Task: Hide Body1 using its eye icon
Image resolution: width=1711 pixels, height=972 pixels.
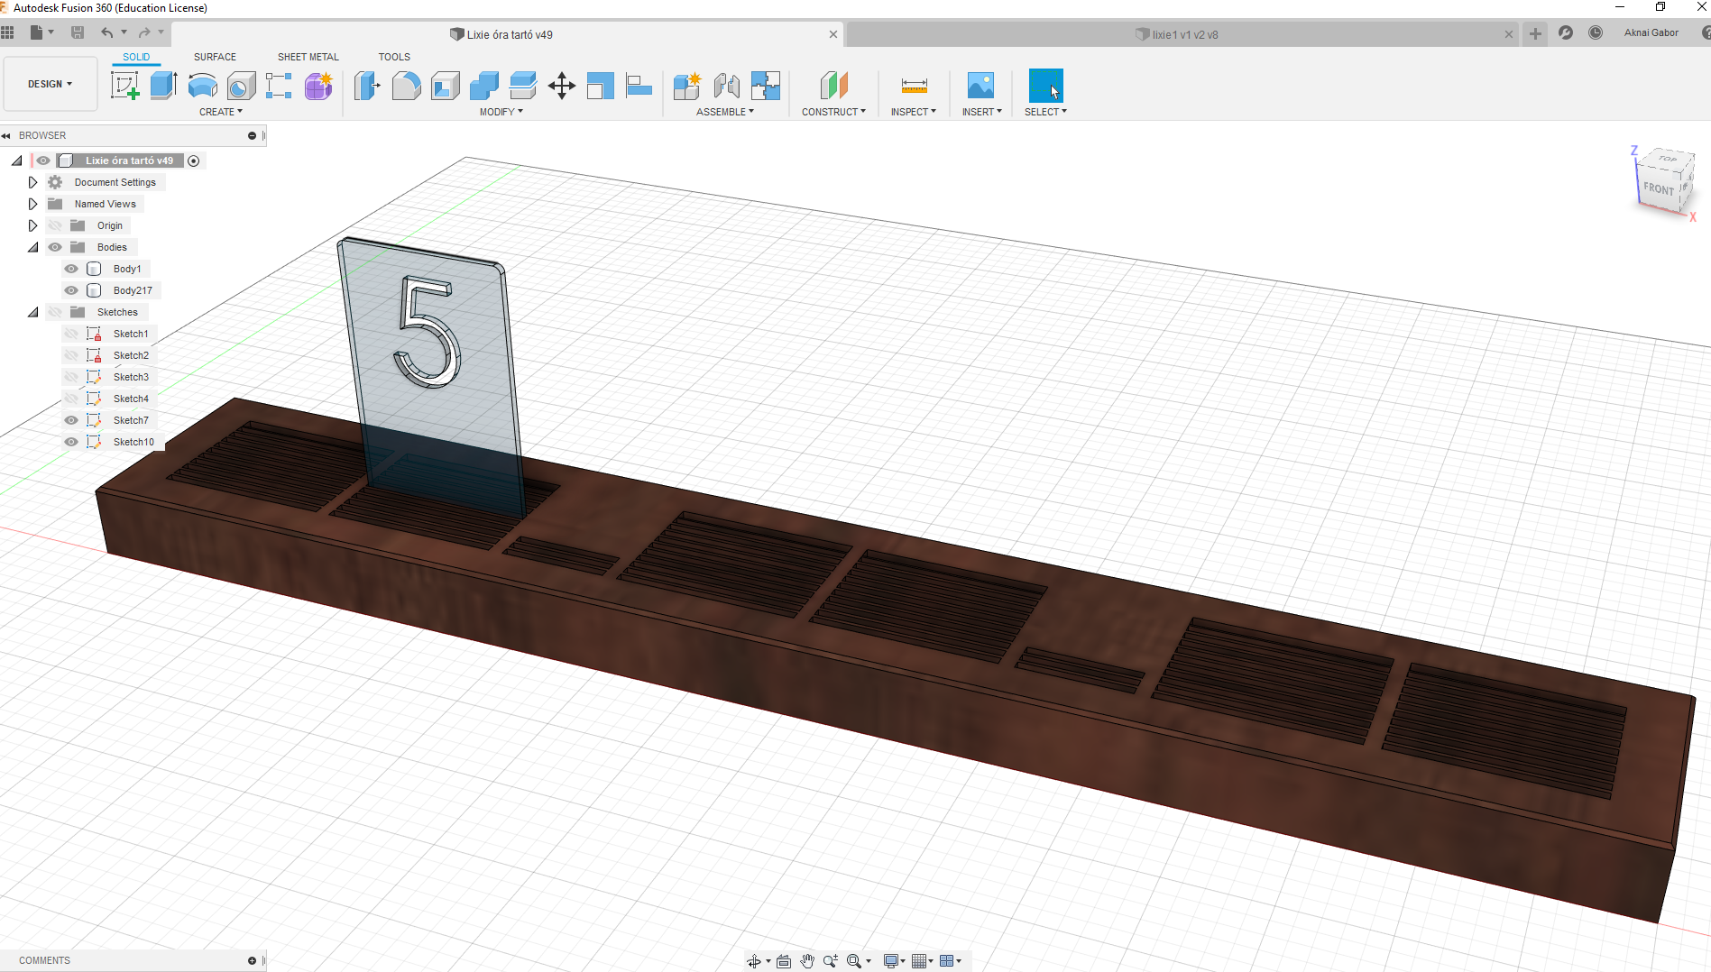Action: click(71, 269)
